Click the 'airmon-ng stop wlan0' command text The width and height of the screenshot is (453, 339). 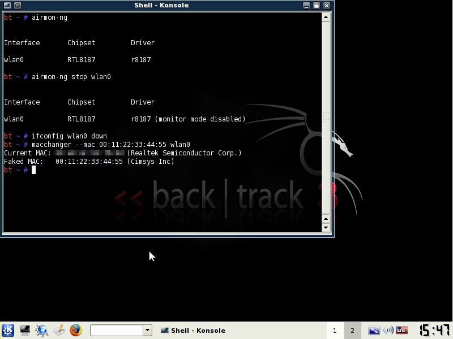71,77
